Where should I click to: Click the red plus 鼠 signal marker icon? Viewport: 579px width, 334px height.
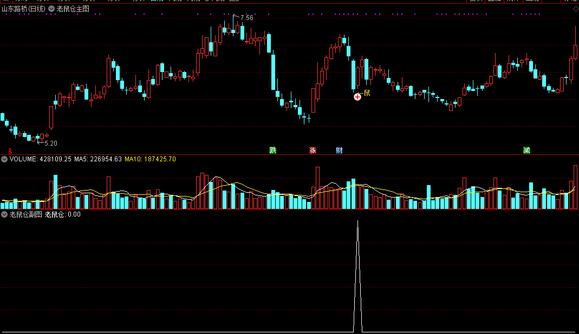tap(357, 97)
